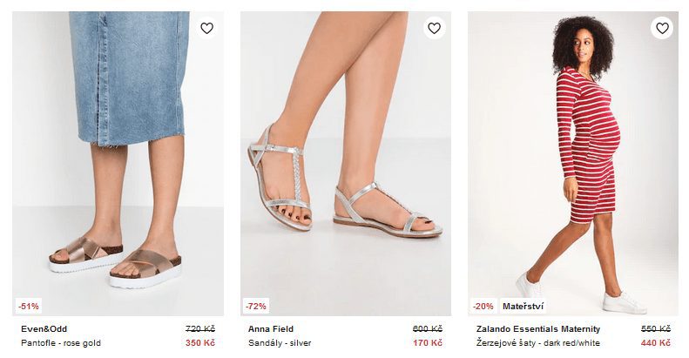Screen dimensions: 689x358
Task: Select the Pantofle - rose gold title
Action: 61,343
